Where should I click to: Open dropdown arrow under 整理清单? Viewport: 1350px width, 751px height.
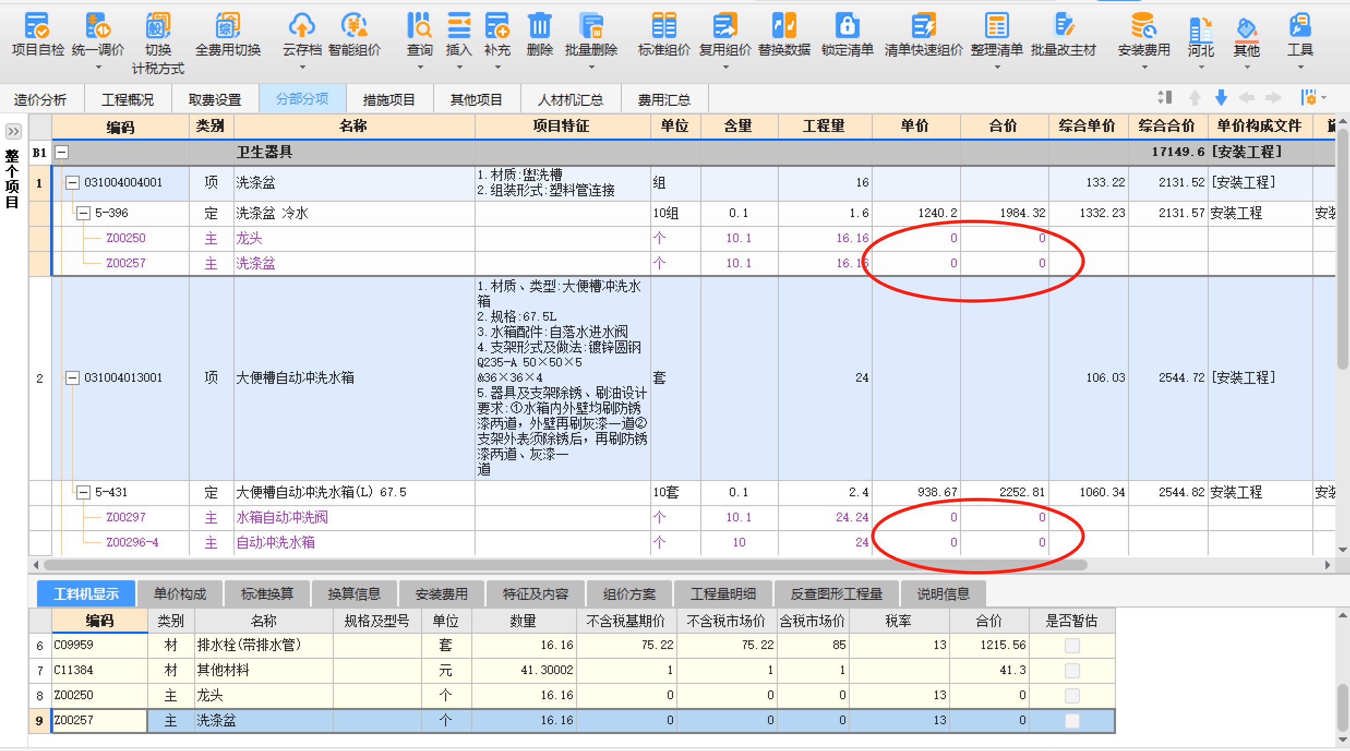click(997, 68)
